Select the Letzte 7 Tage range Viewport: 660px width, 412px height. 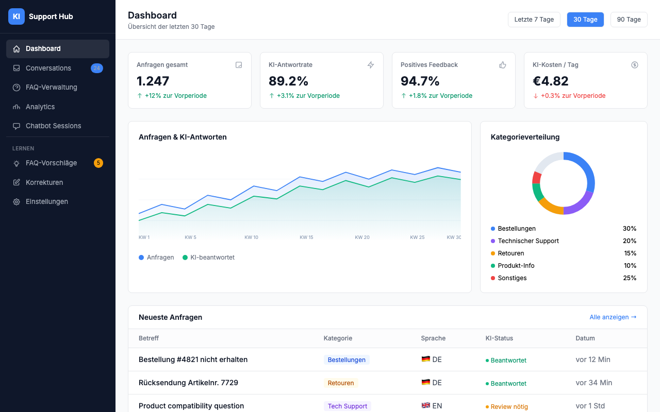(534, 20)
